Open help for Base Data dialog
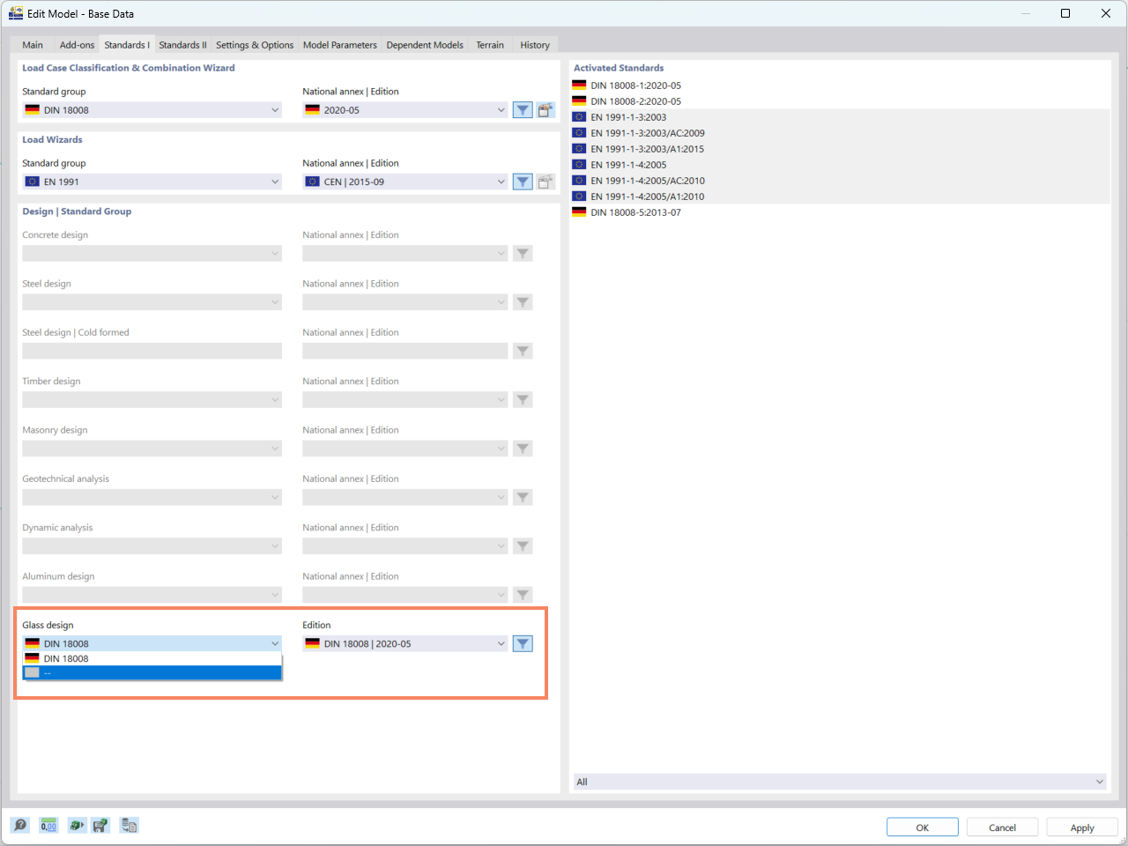This screenshot has width=1128, height=846. point(19,825)
